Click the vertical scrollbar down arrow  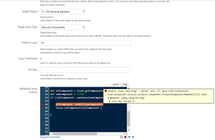click(129, 130)
